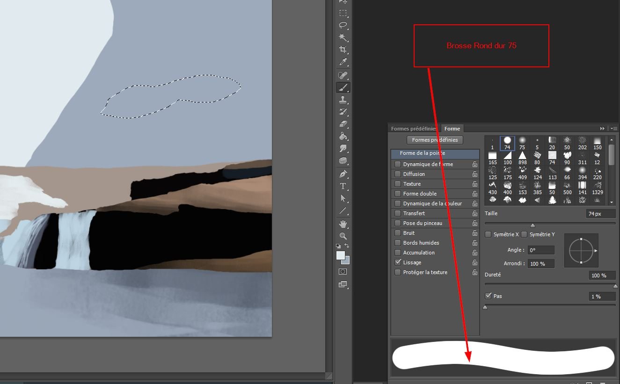The width and height of the screenshot is (620, 384).
Task: Pick the Eyedropper tool
Action: click(x=343, y=62)
